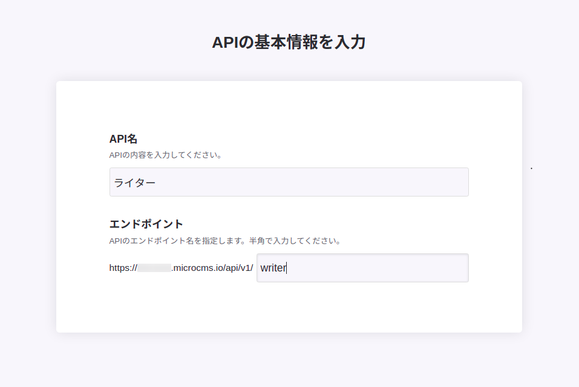Click the small dot right of the form card
Image resolution: width=579 pixels, height=387 pixels.
click(x=531, y=168)
